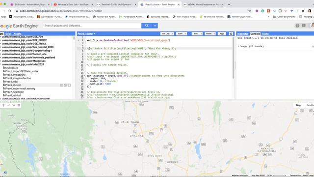Switch to the Docs tab
This screenshot has height=177, width=314.
(x=8, y=34)
